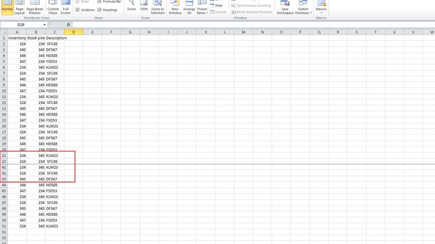Open the Name Box dropdown arrow
Screen dimensions: 435x244
click(45, 25)
